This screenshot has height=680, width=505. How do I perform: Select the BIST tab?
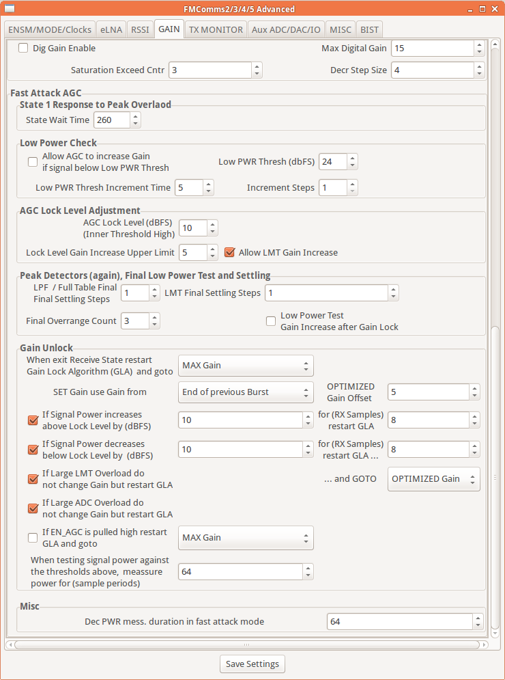(x=369, y=29)
